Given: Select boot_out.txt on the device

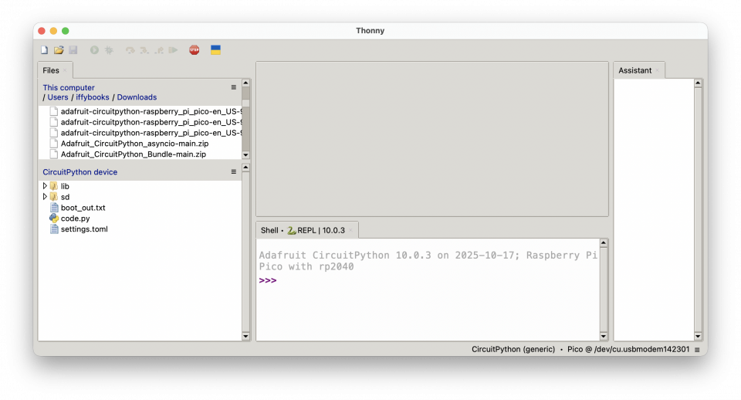Looking at the screenshot, I should [x=83, y=208].
